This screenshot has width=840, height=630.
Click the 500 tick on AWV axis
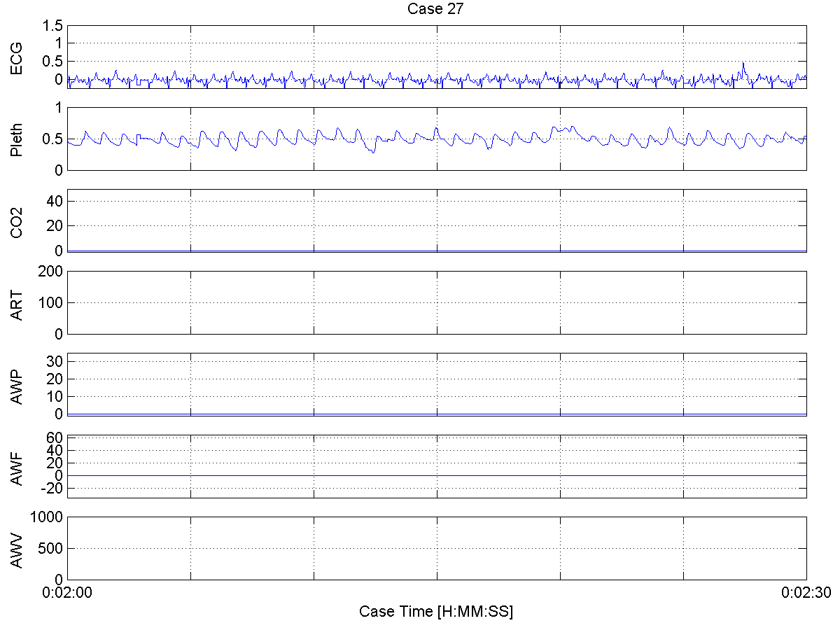coord(51,548)
